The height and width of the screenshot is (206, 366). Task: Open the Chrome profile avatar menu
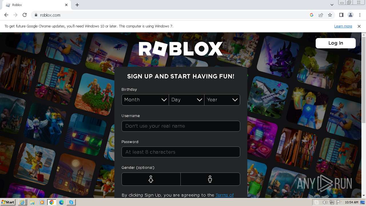click(350, 15)
